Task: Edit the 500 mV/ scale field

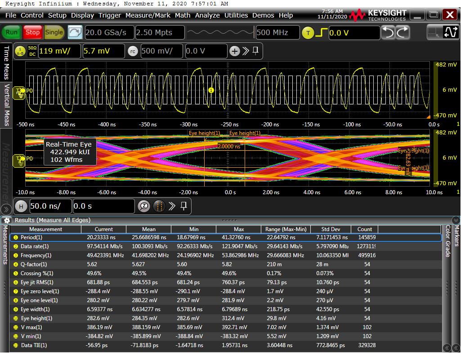Action: [161, 51]
